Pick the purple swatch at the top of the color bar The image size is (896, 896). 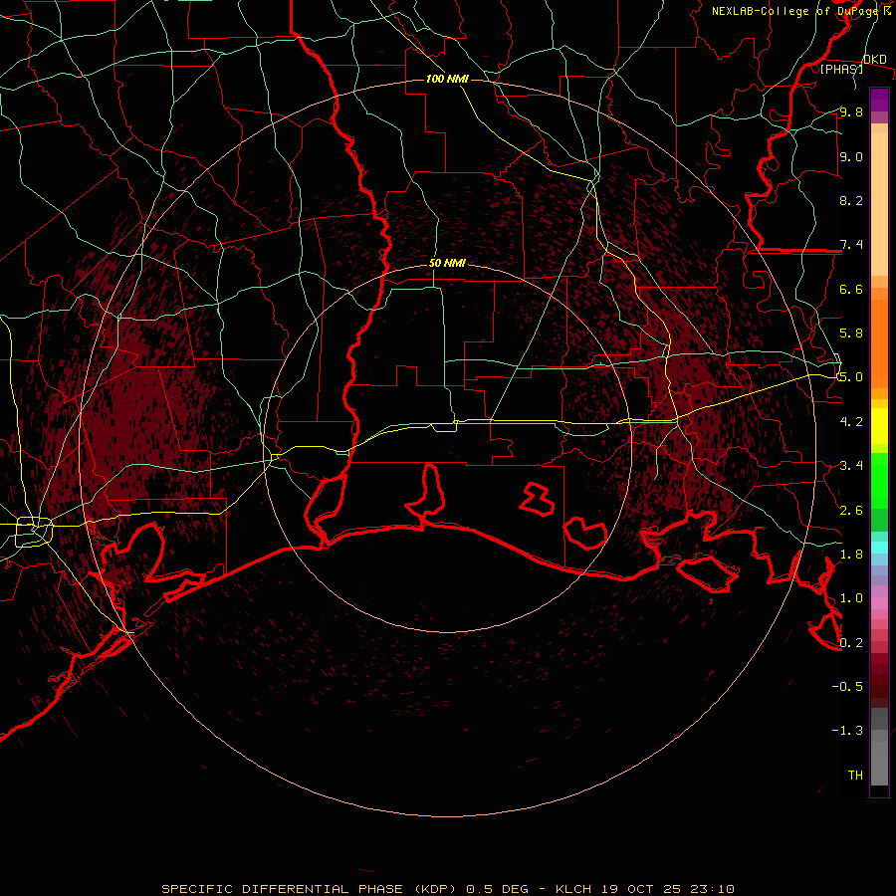coord(879,100)
